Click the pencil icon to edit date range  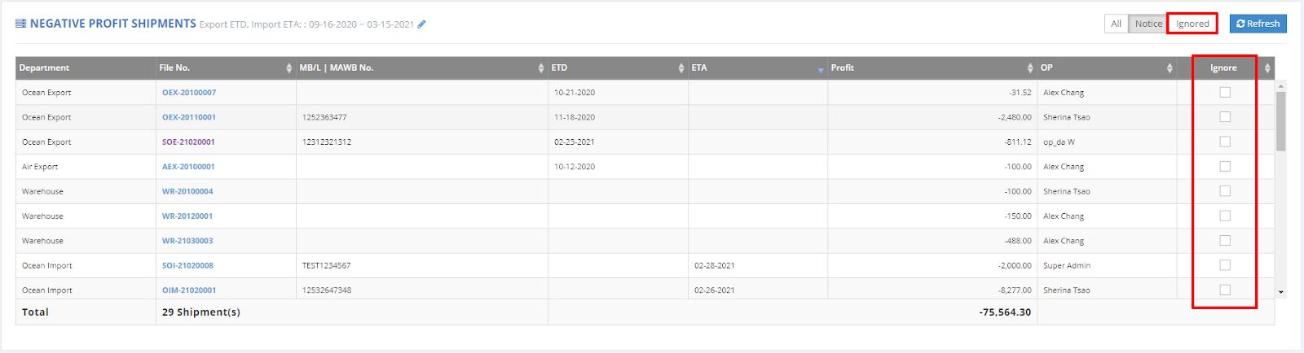421,24
